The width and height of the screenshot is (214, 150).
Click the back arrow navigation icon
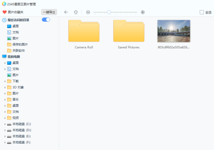(66, 12)
